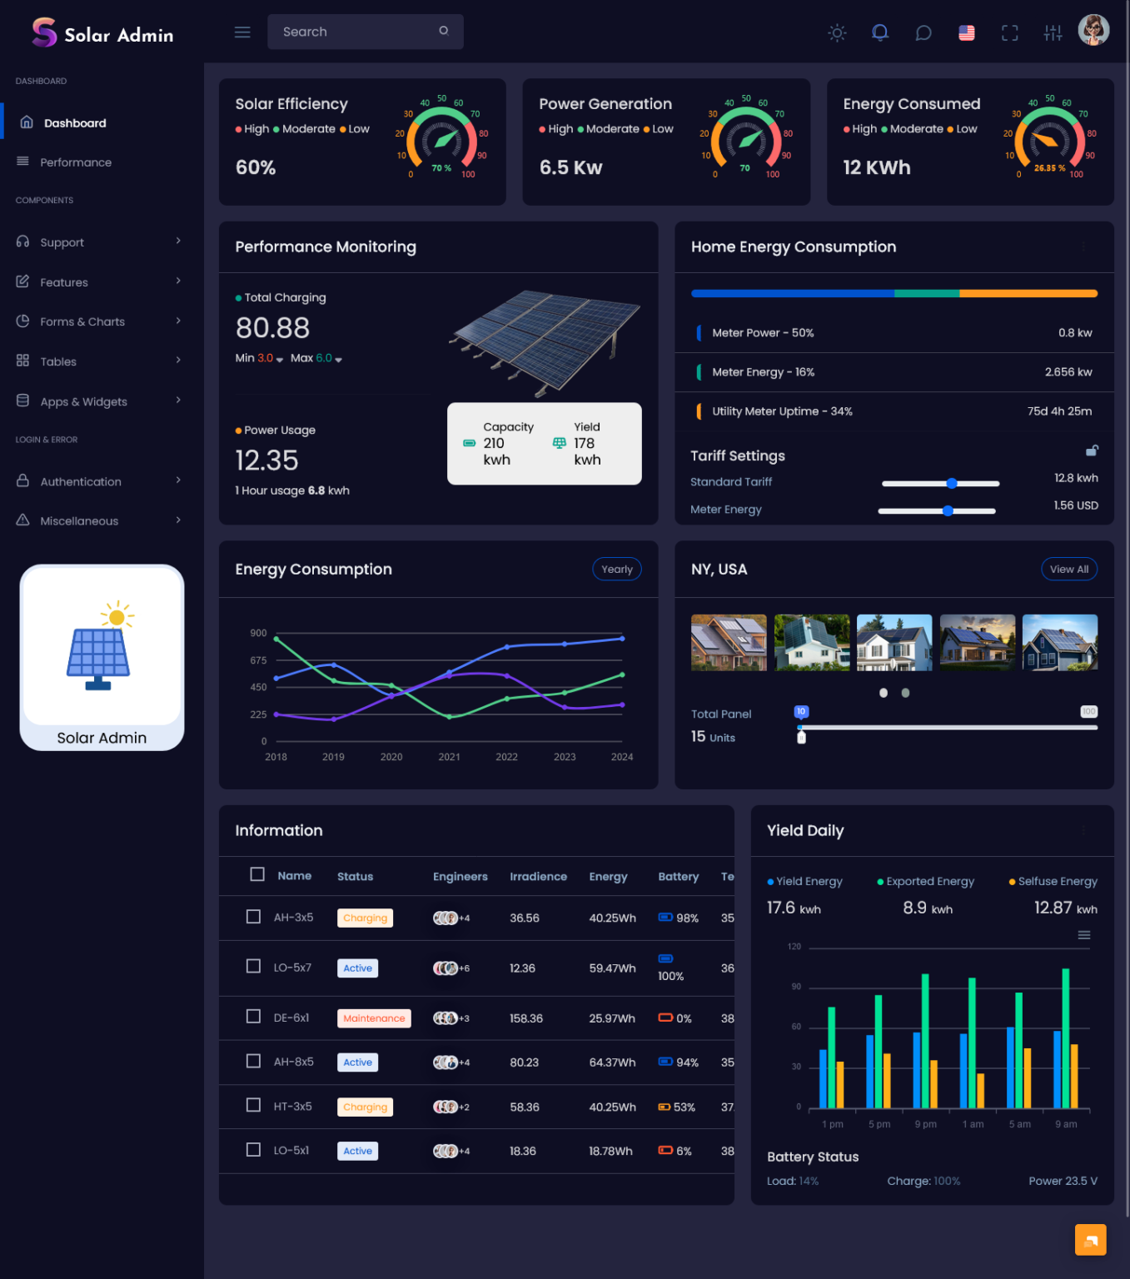Open the chat messages icon
Screen dimensions: 1130x1279
[x=923, y=32]
